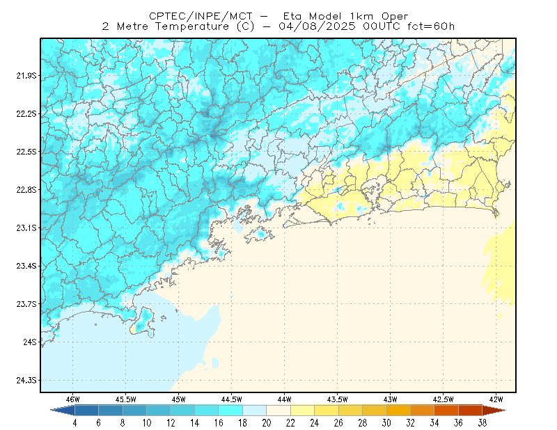This screenshot has width=557, height=430.
Task: Click the 46W longitude axis label
Action: 73,399
